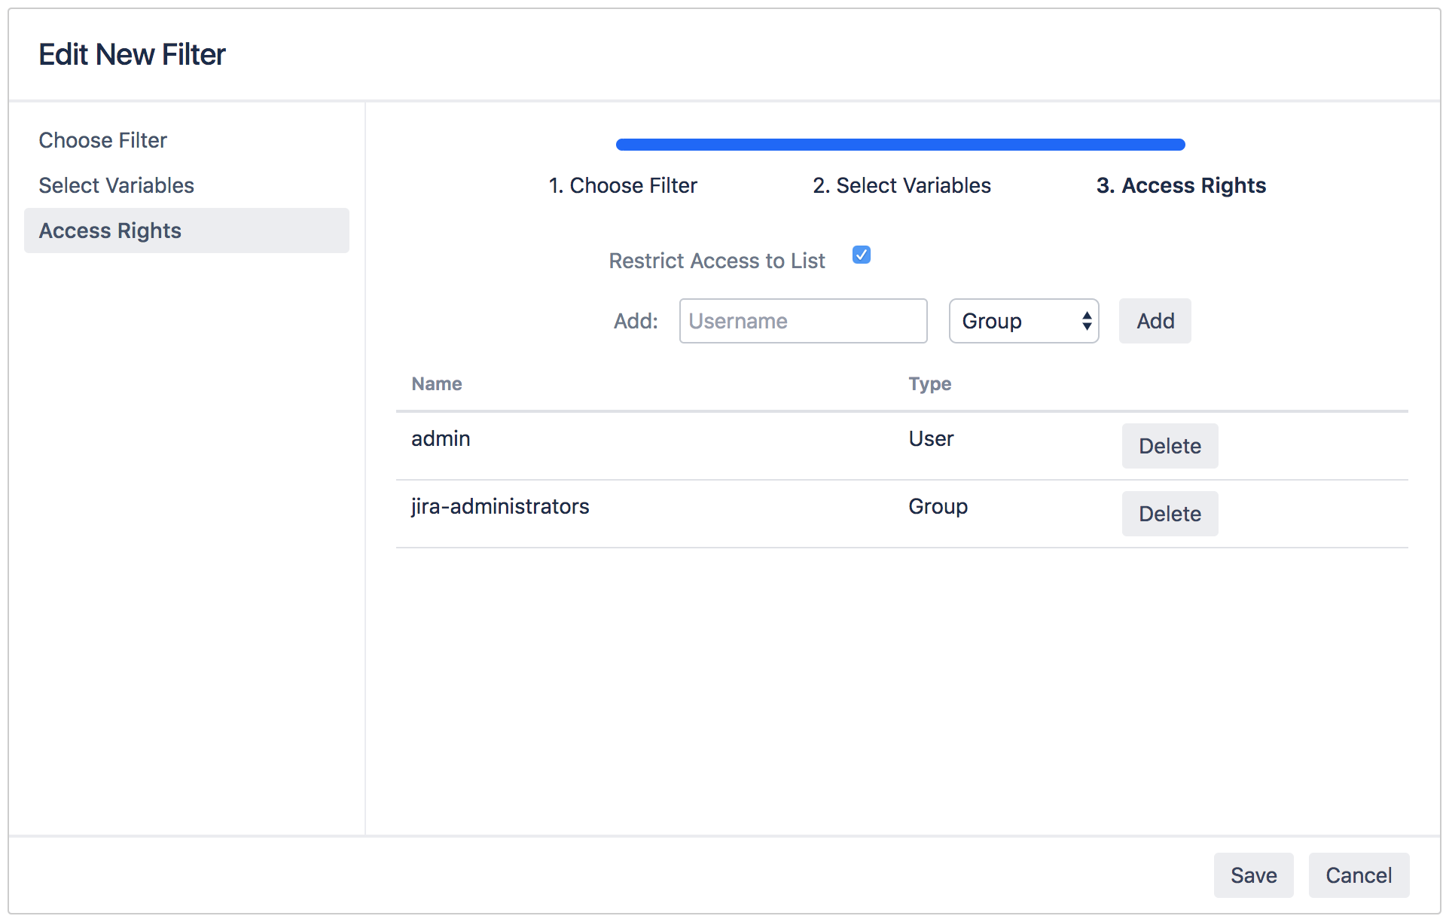The image size is (1449, 922).
Task: Select User from the type dropdown
Action: point(1023,321)
